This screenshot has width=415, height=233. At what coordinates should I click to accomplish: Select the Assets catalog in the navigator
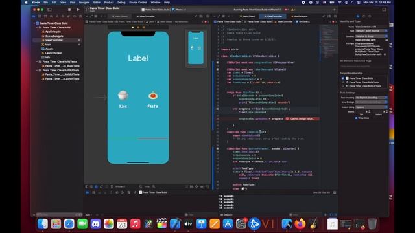[x=49, y=49]
